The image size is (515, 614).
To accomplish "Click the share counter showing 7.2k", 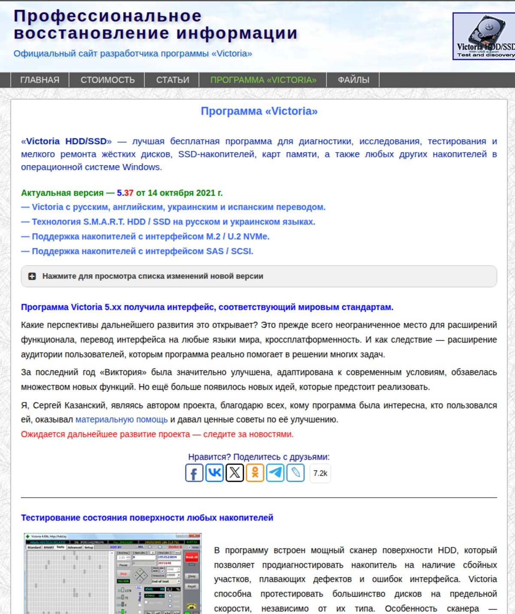I will pyautogui.click(x=320, y=473).
